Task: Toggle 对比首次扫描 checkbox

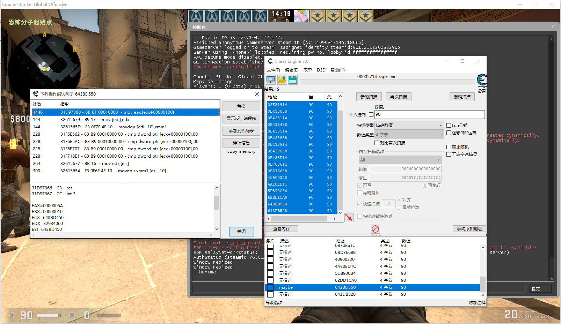Action: [x=377, y=143]
